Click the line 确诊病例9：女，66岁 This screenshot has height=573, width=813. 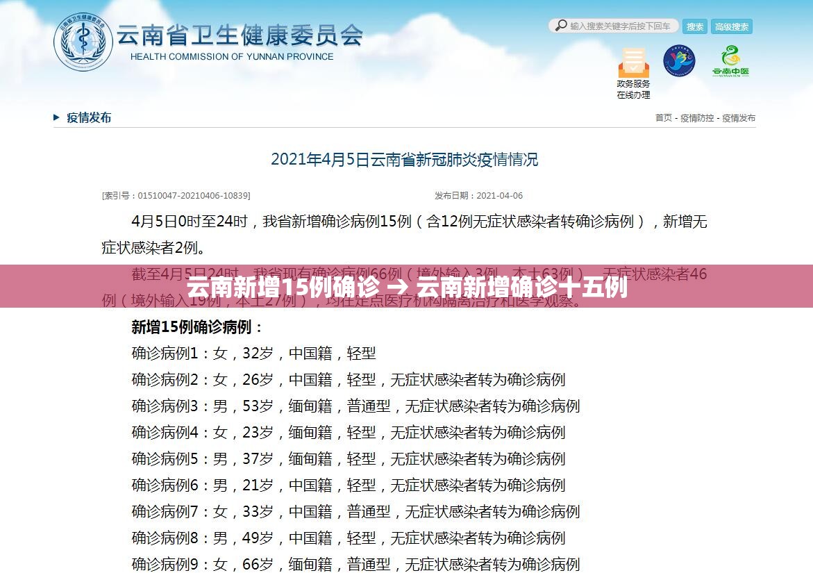[355, 564]
